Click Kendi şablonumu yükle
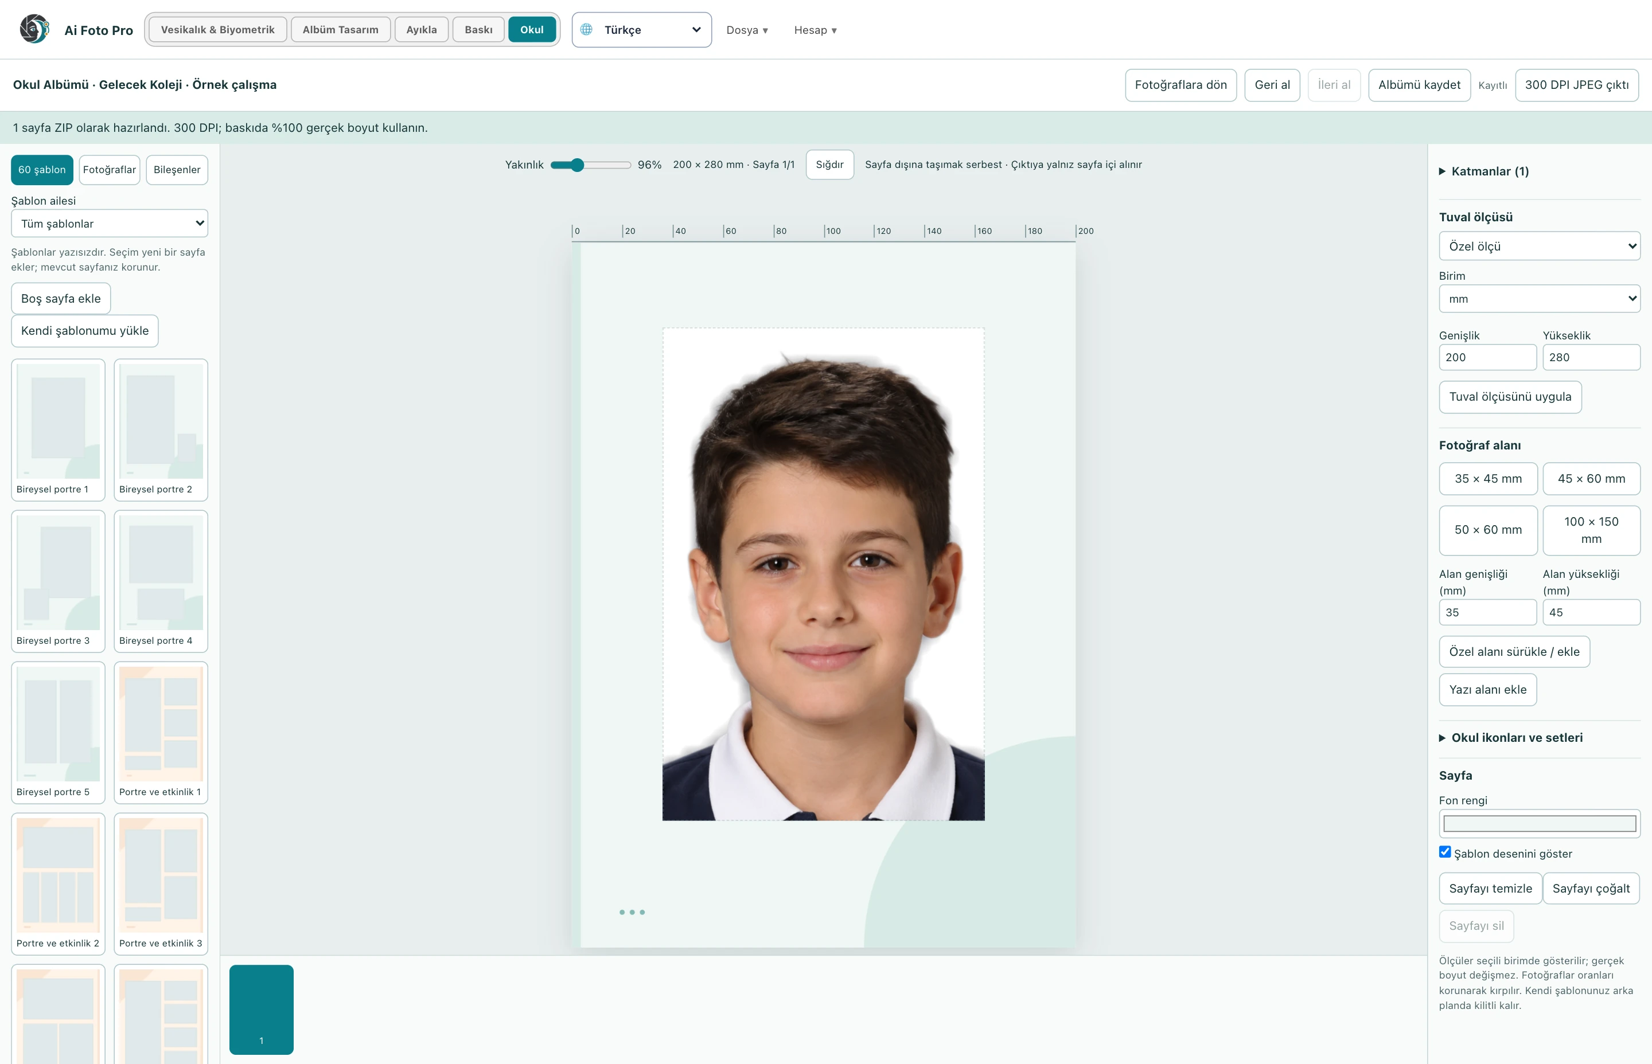 pyautogui.click(x=85, y=331)
